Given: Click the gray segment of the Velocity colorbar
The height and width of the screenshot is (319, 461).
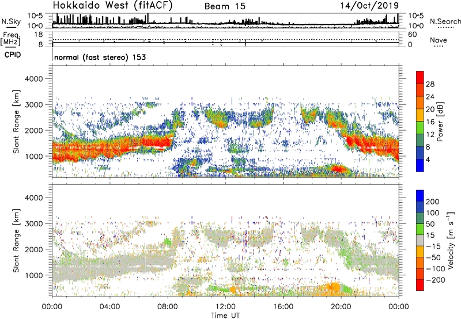Looking at the screenshot, I should (x=420, y=241).
